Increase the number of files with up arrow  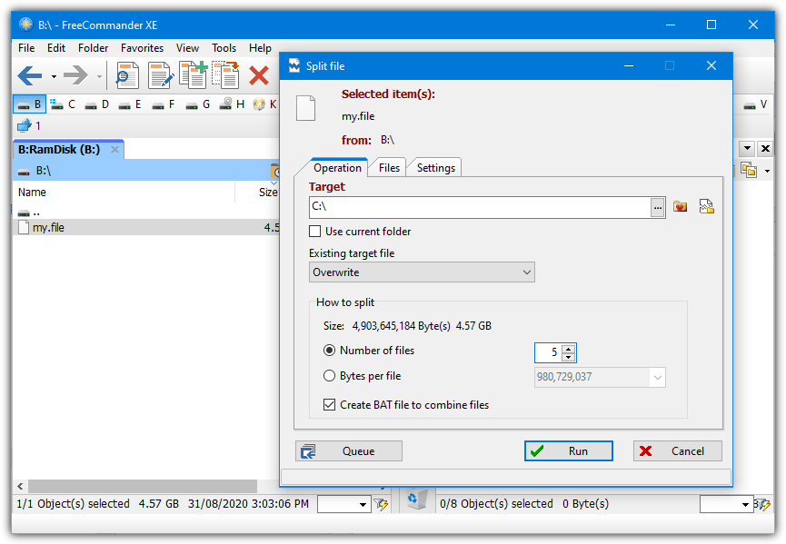click(x=568, y=349)
